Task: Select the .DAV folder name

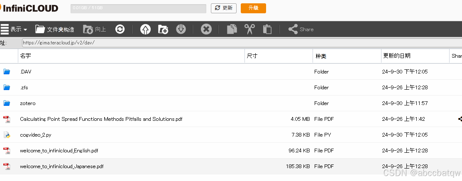Action: click(26, 72)
